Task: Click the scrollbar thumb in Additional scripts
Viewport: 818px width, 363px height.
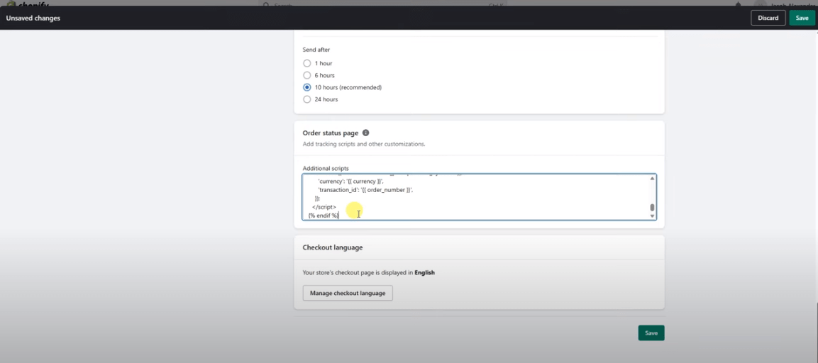Action: 652,208
